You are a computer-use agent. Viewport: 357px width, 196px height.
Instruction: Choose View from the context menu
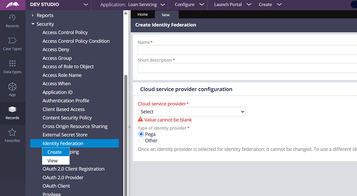pos(53,160)
